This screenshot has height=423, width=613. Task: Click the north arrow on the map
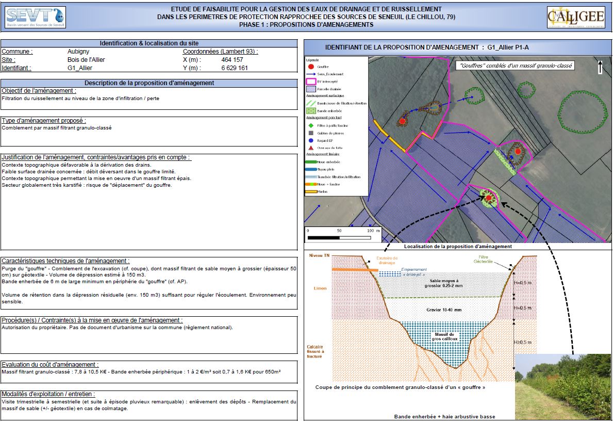[600, 68]
